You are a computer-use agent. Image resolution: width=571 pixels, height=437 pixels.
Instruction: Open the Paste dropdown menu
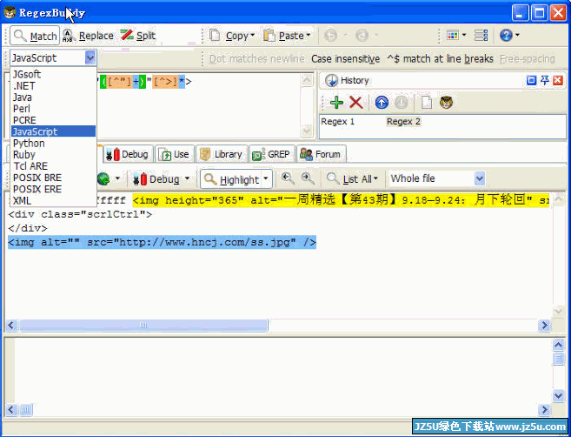287,36
